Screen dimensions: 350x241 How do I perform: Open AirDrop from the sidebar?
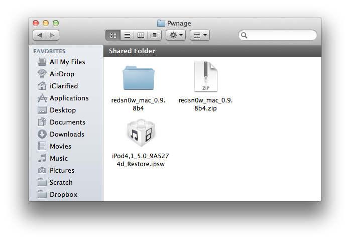(62, 74)
